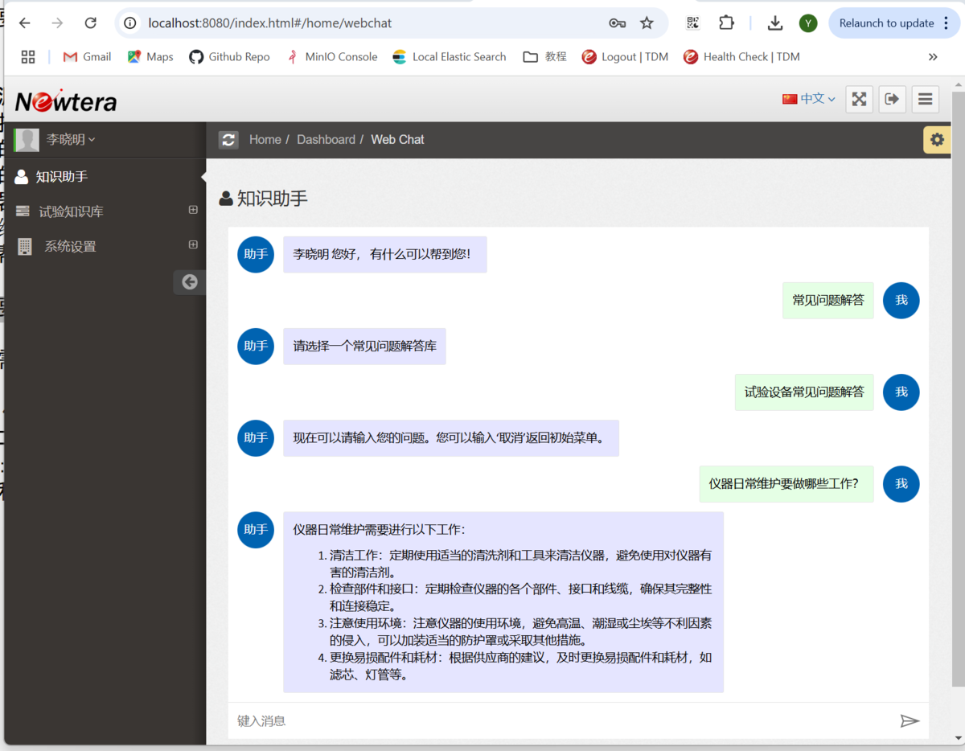This screenshot has height=751, width=965.
Task: Open the browser extensions puzzle icon
Action: 726,23
